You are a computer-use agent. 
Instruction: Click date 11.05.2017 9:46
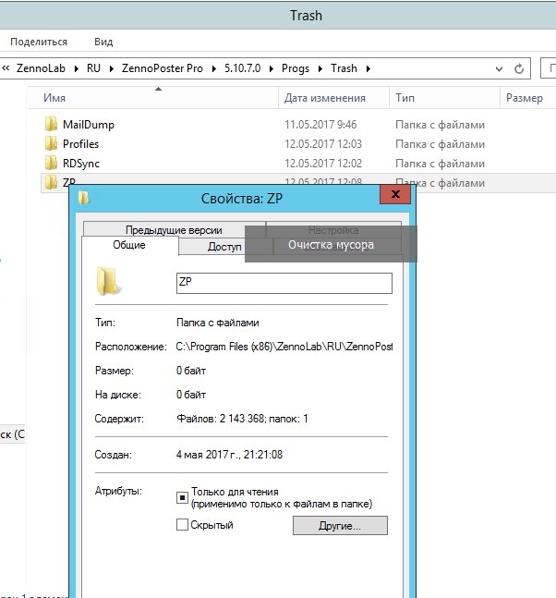320,125
